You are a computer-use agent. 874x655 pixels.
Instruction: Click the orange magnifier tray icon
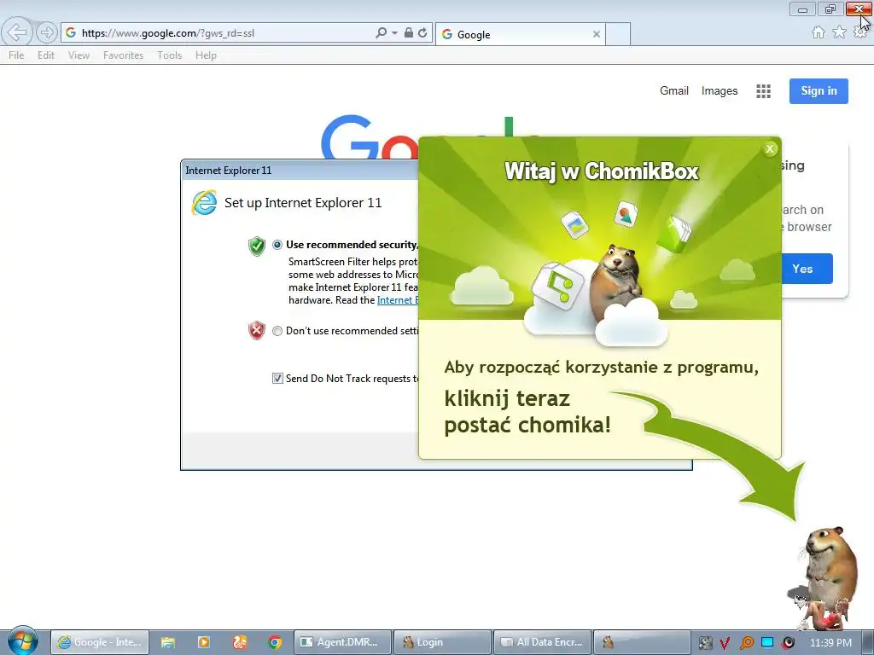click(x=746, y=643)
